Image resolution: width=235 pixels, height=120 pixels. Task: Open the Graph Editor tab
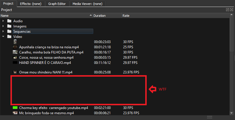click(57, 4)
